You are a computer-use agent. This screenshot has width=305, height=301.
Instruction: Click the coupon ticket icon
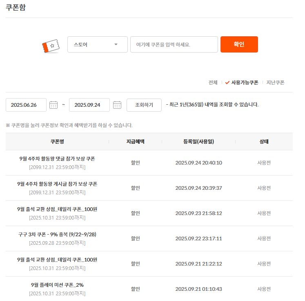pos(51,46)
